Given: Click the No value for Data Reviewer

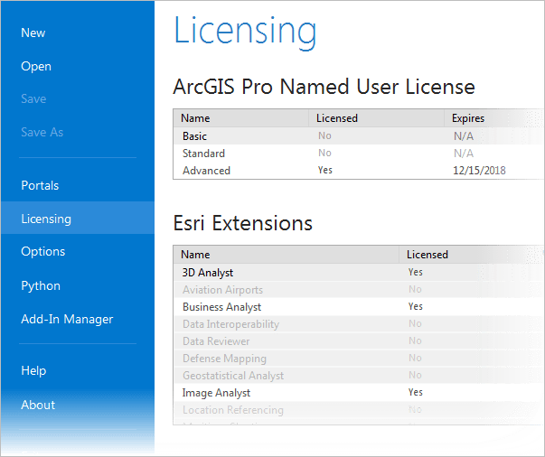Looking at the screenshot, I should click(x=415, y=340).
